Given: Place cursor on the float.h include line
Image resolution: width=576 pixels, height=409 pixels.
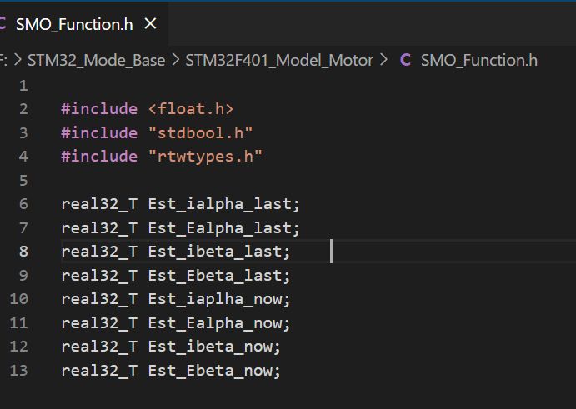Looking at the screenshot, I should (148, 109).
